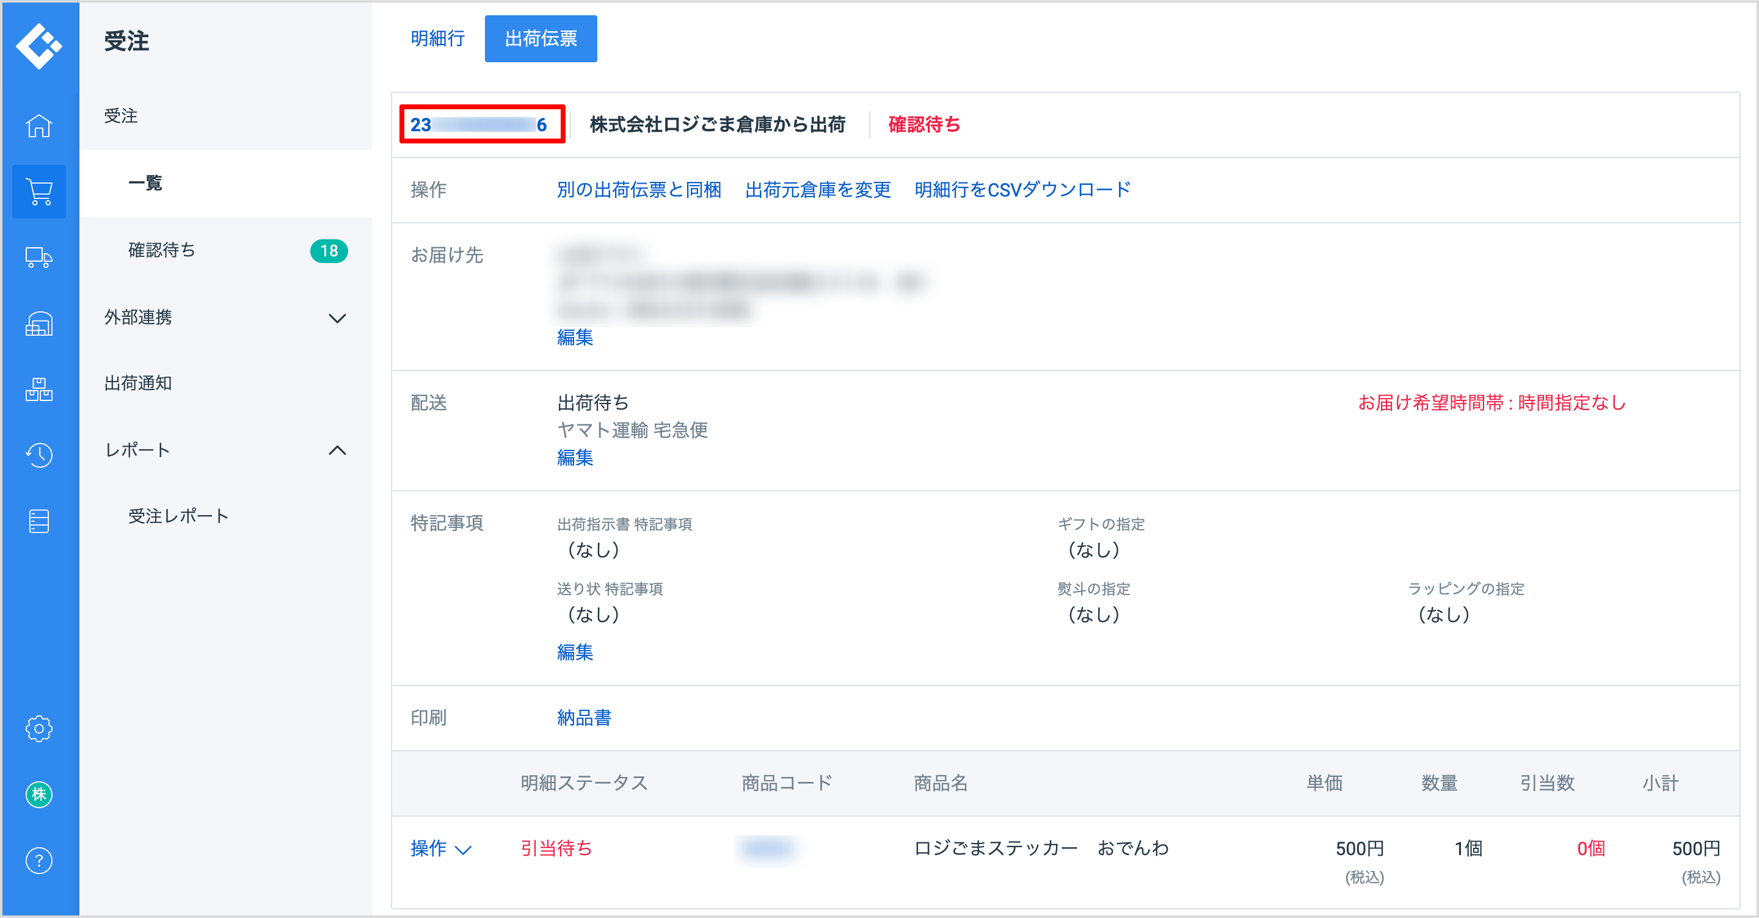Collapse the レポート menu section
Image resolution: width=1759 pixels, height=918 pixels.
[x=226, y=450]
